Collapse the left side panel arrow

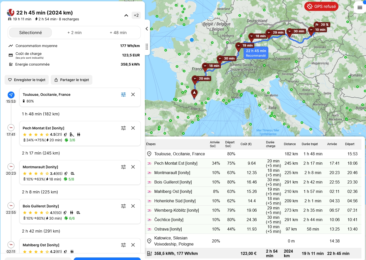click(x=147, y=29)
